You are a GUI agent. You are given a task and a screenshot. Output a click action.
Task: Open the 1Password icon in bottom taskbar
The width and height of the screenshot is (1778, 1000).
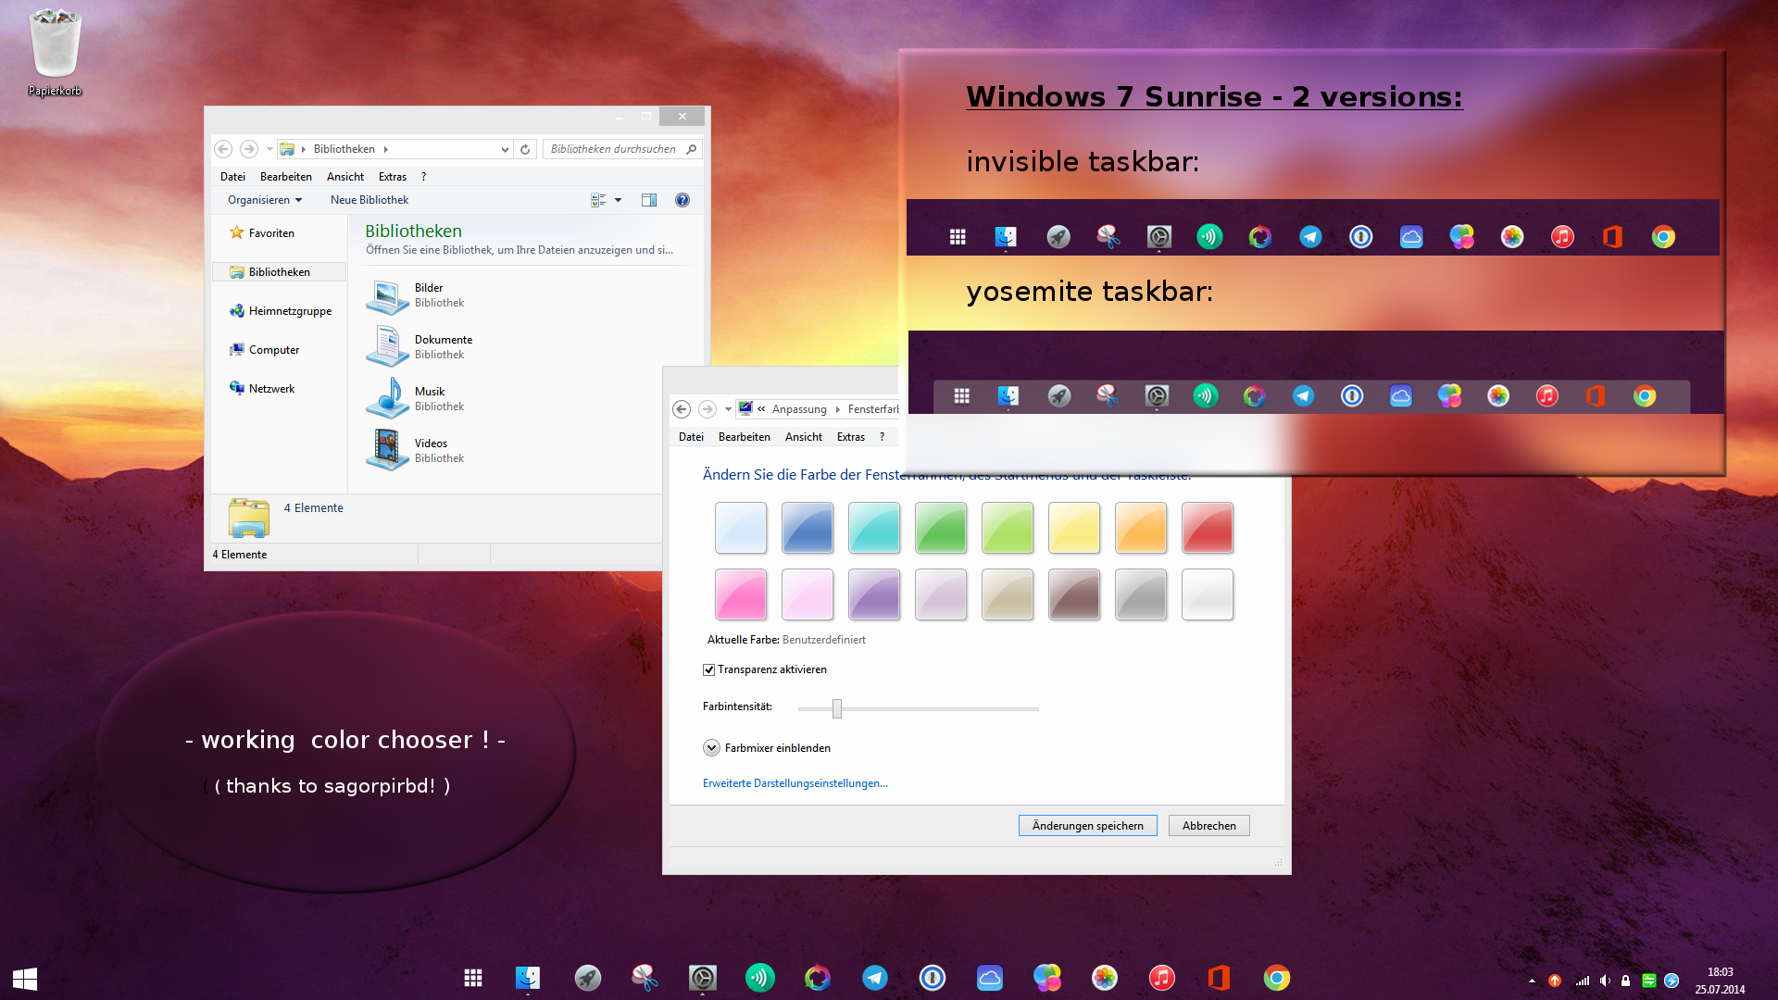pos(933,978)
